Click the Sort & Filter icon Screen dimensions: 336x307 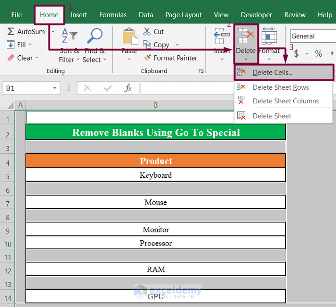point(70,36)
